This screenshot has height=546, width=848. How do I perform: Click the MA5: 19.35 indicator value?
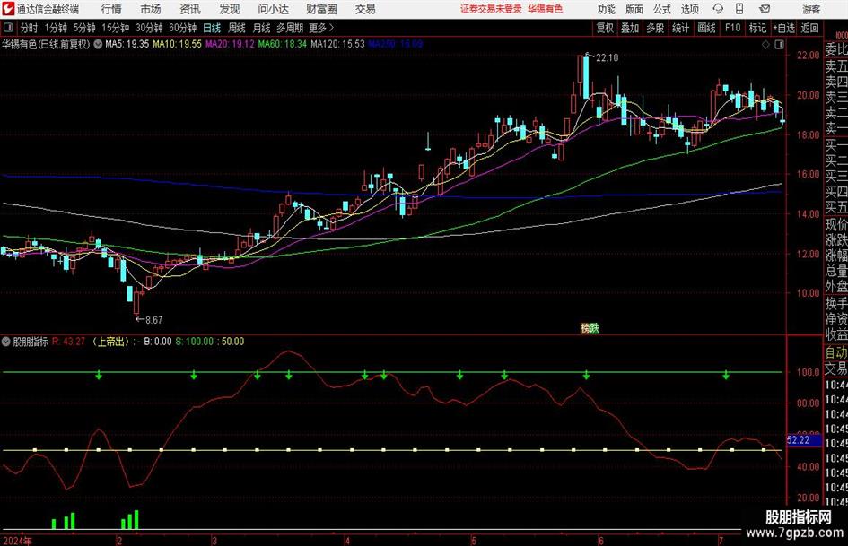[127, 44]
